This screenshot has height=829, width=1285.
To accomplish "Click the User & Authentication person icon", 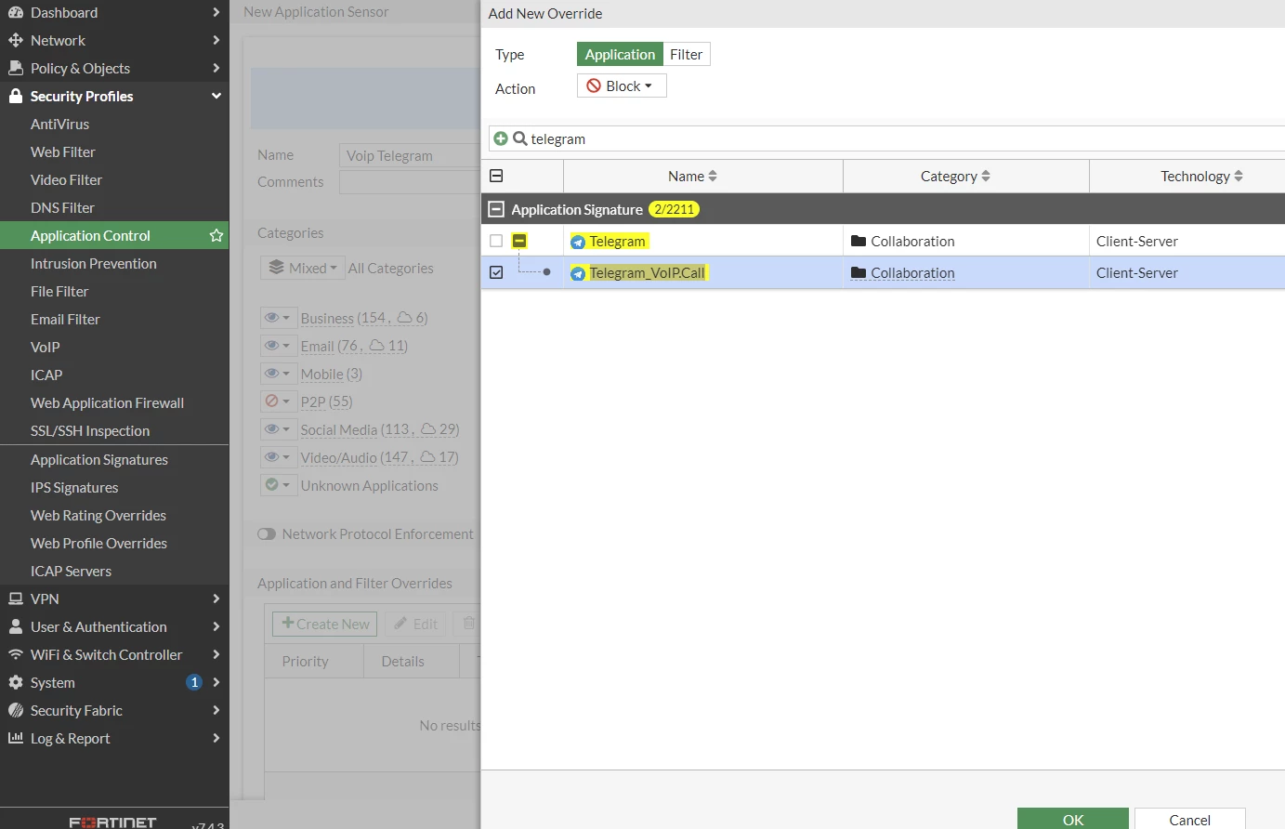I will (x=15, y=627).
